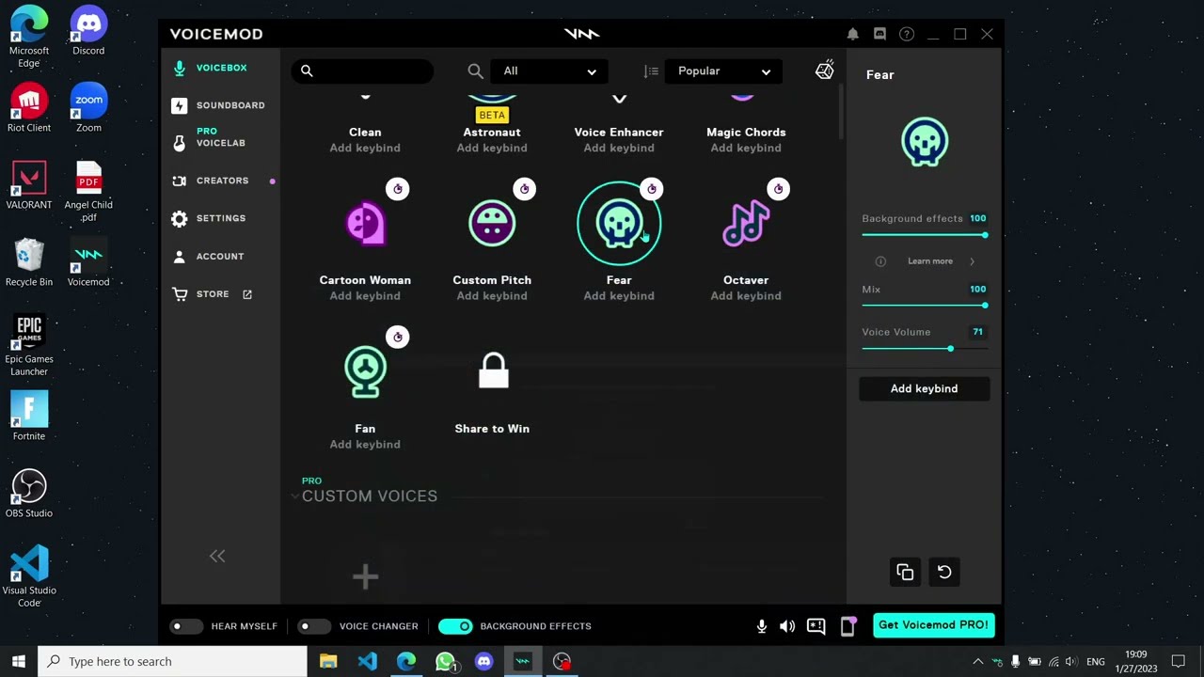Select the Cartoon Woman voice
Screen dimensions: 1204x677
pyautogui.click(x=365, y=224)
